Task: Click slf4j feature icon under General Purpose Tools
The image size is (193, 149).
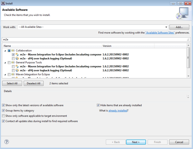Action: tap(17, 70)
